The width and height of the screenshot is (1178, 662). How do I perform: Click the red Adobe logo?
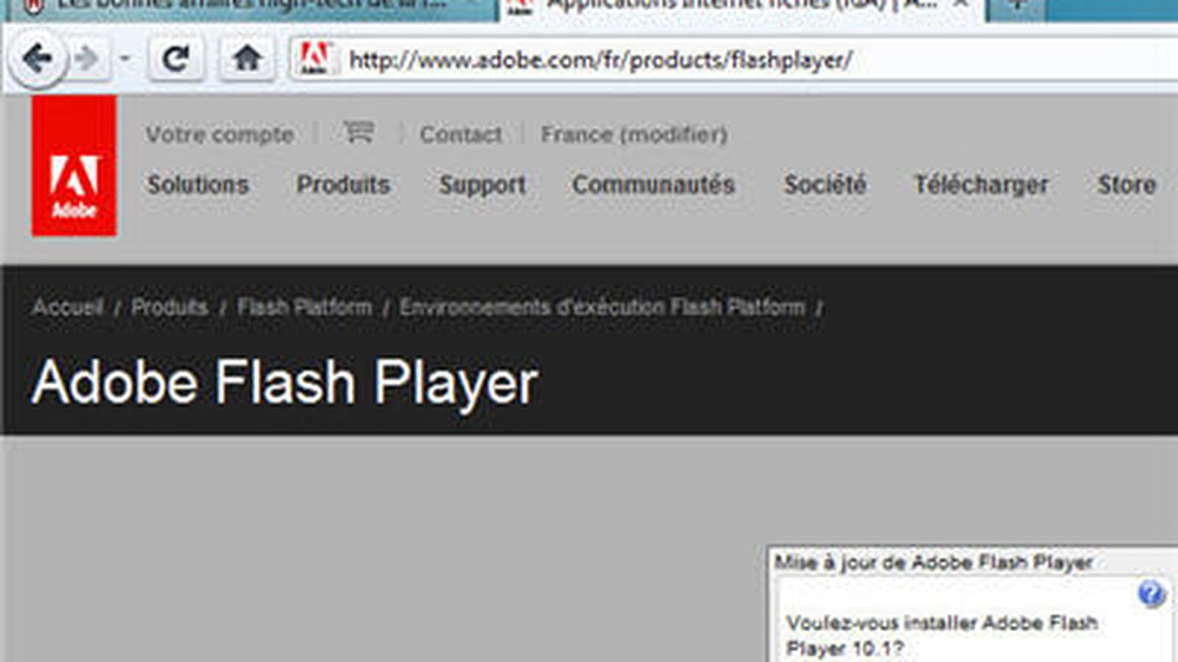[x=74, y=165]
